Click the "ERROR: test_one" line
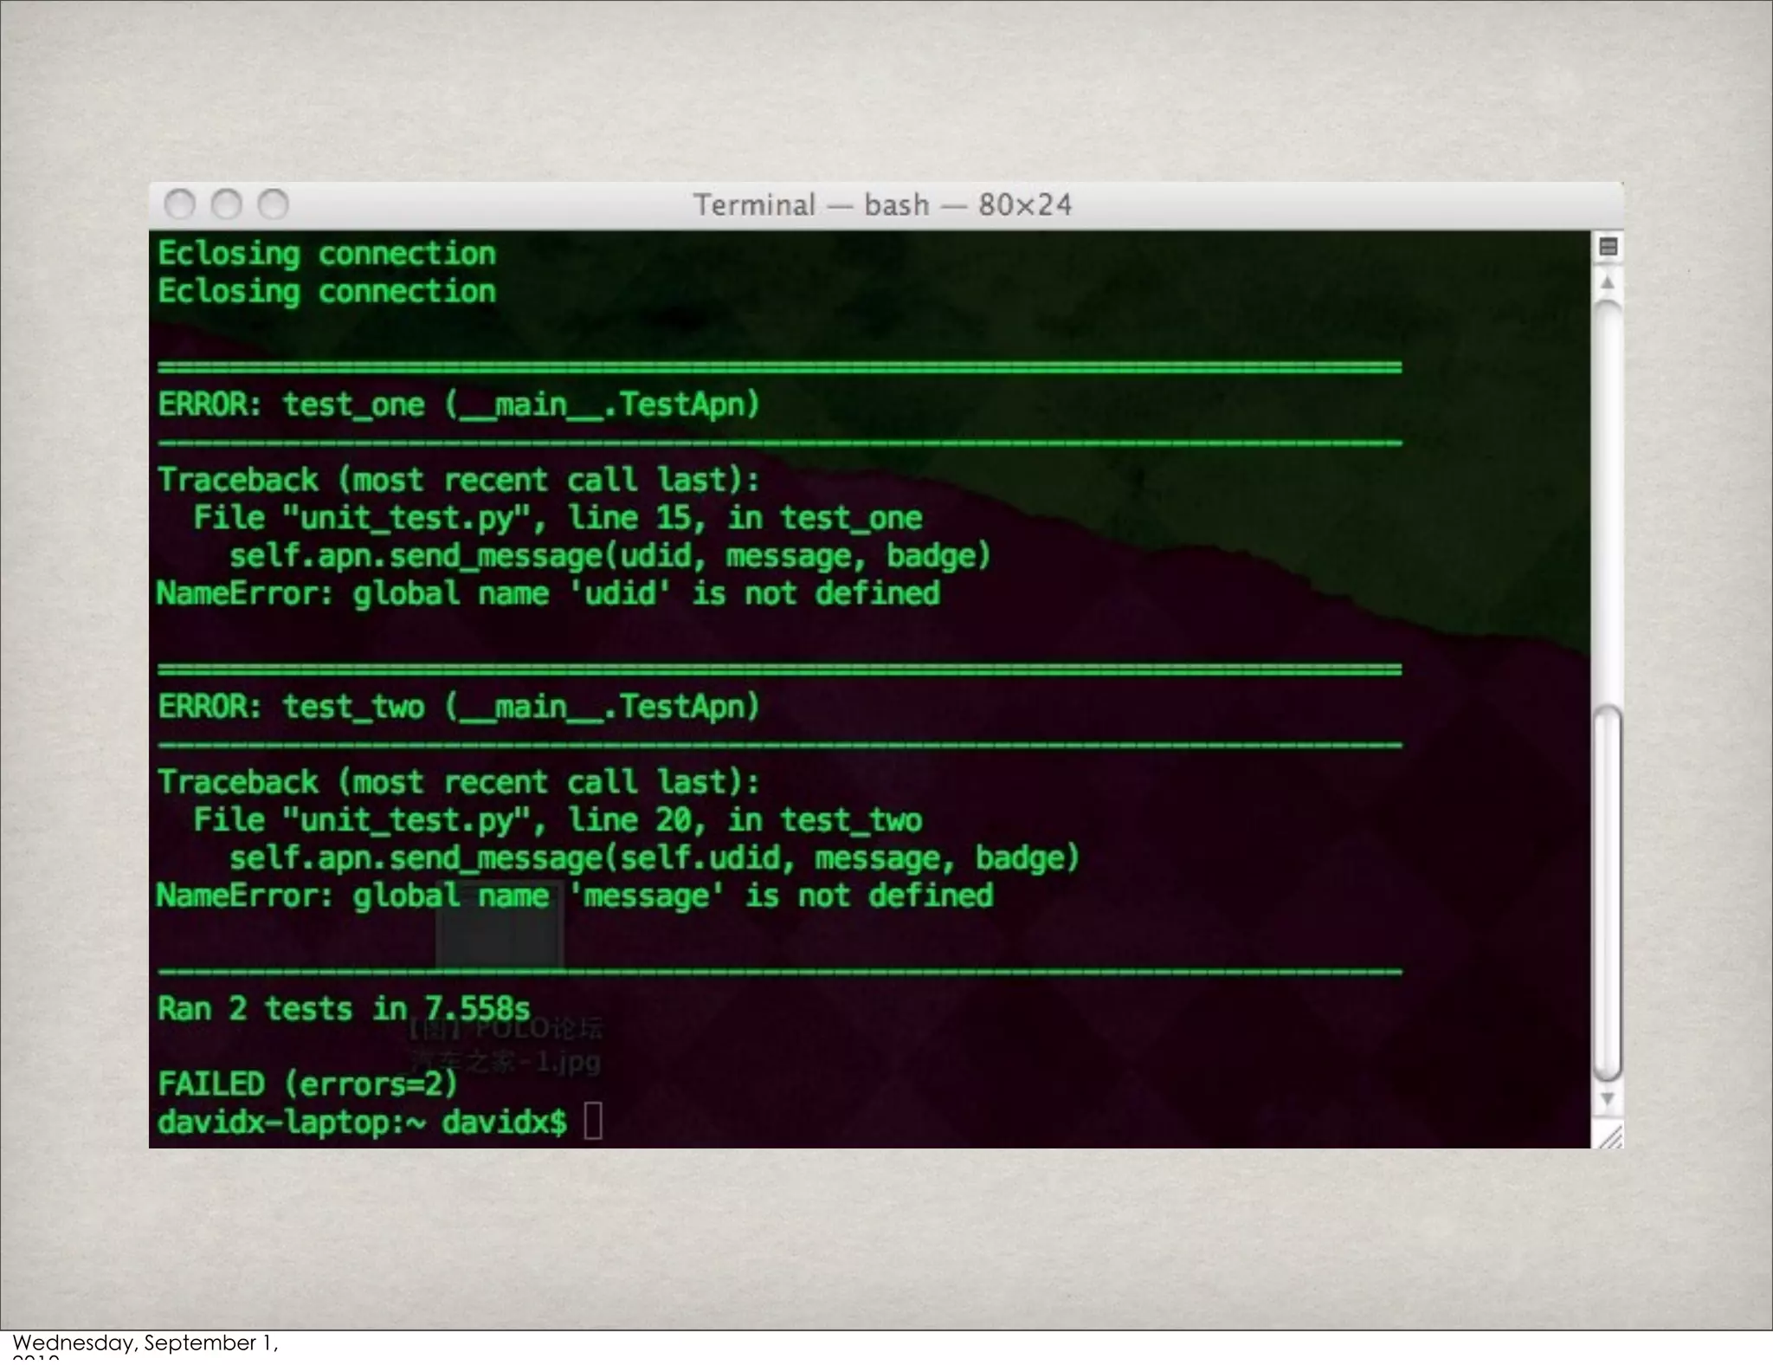The image size is (1773, 1365). (x=458, y=404)
